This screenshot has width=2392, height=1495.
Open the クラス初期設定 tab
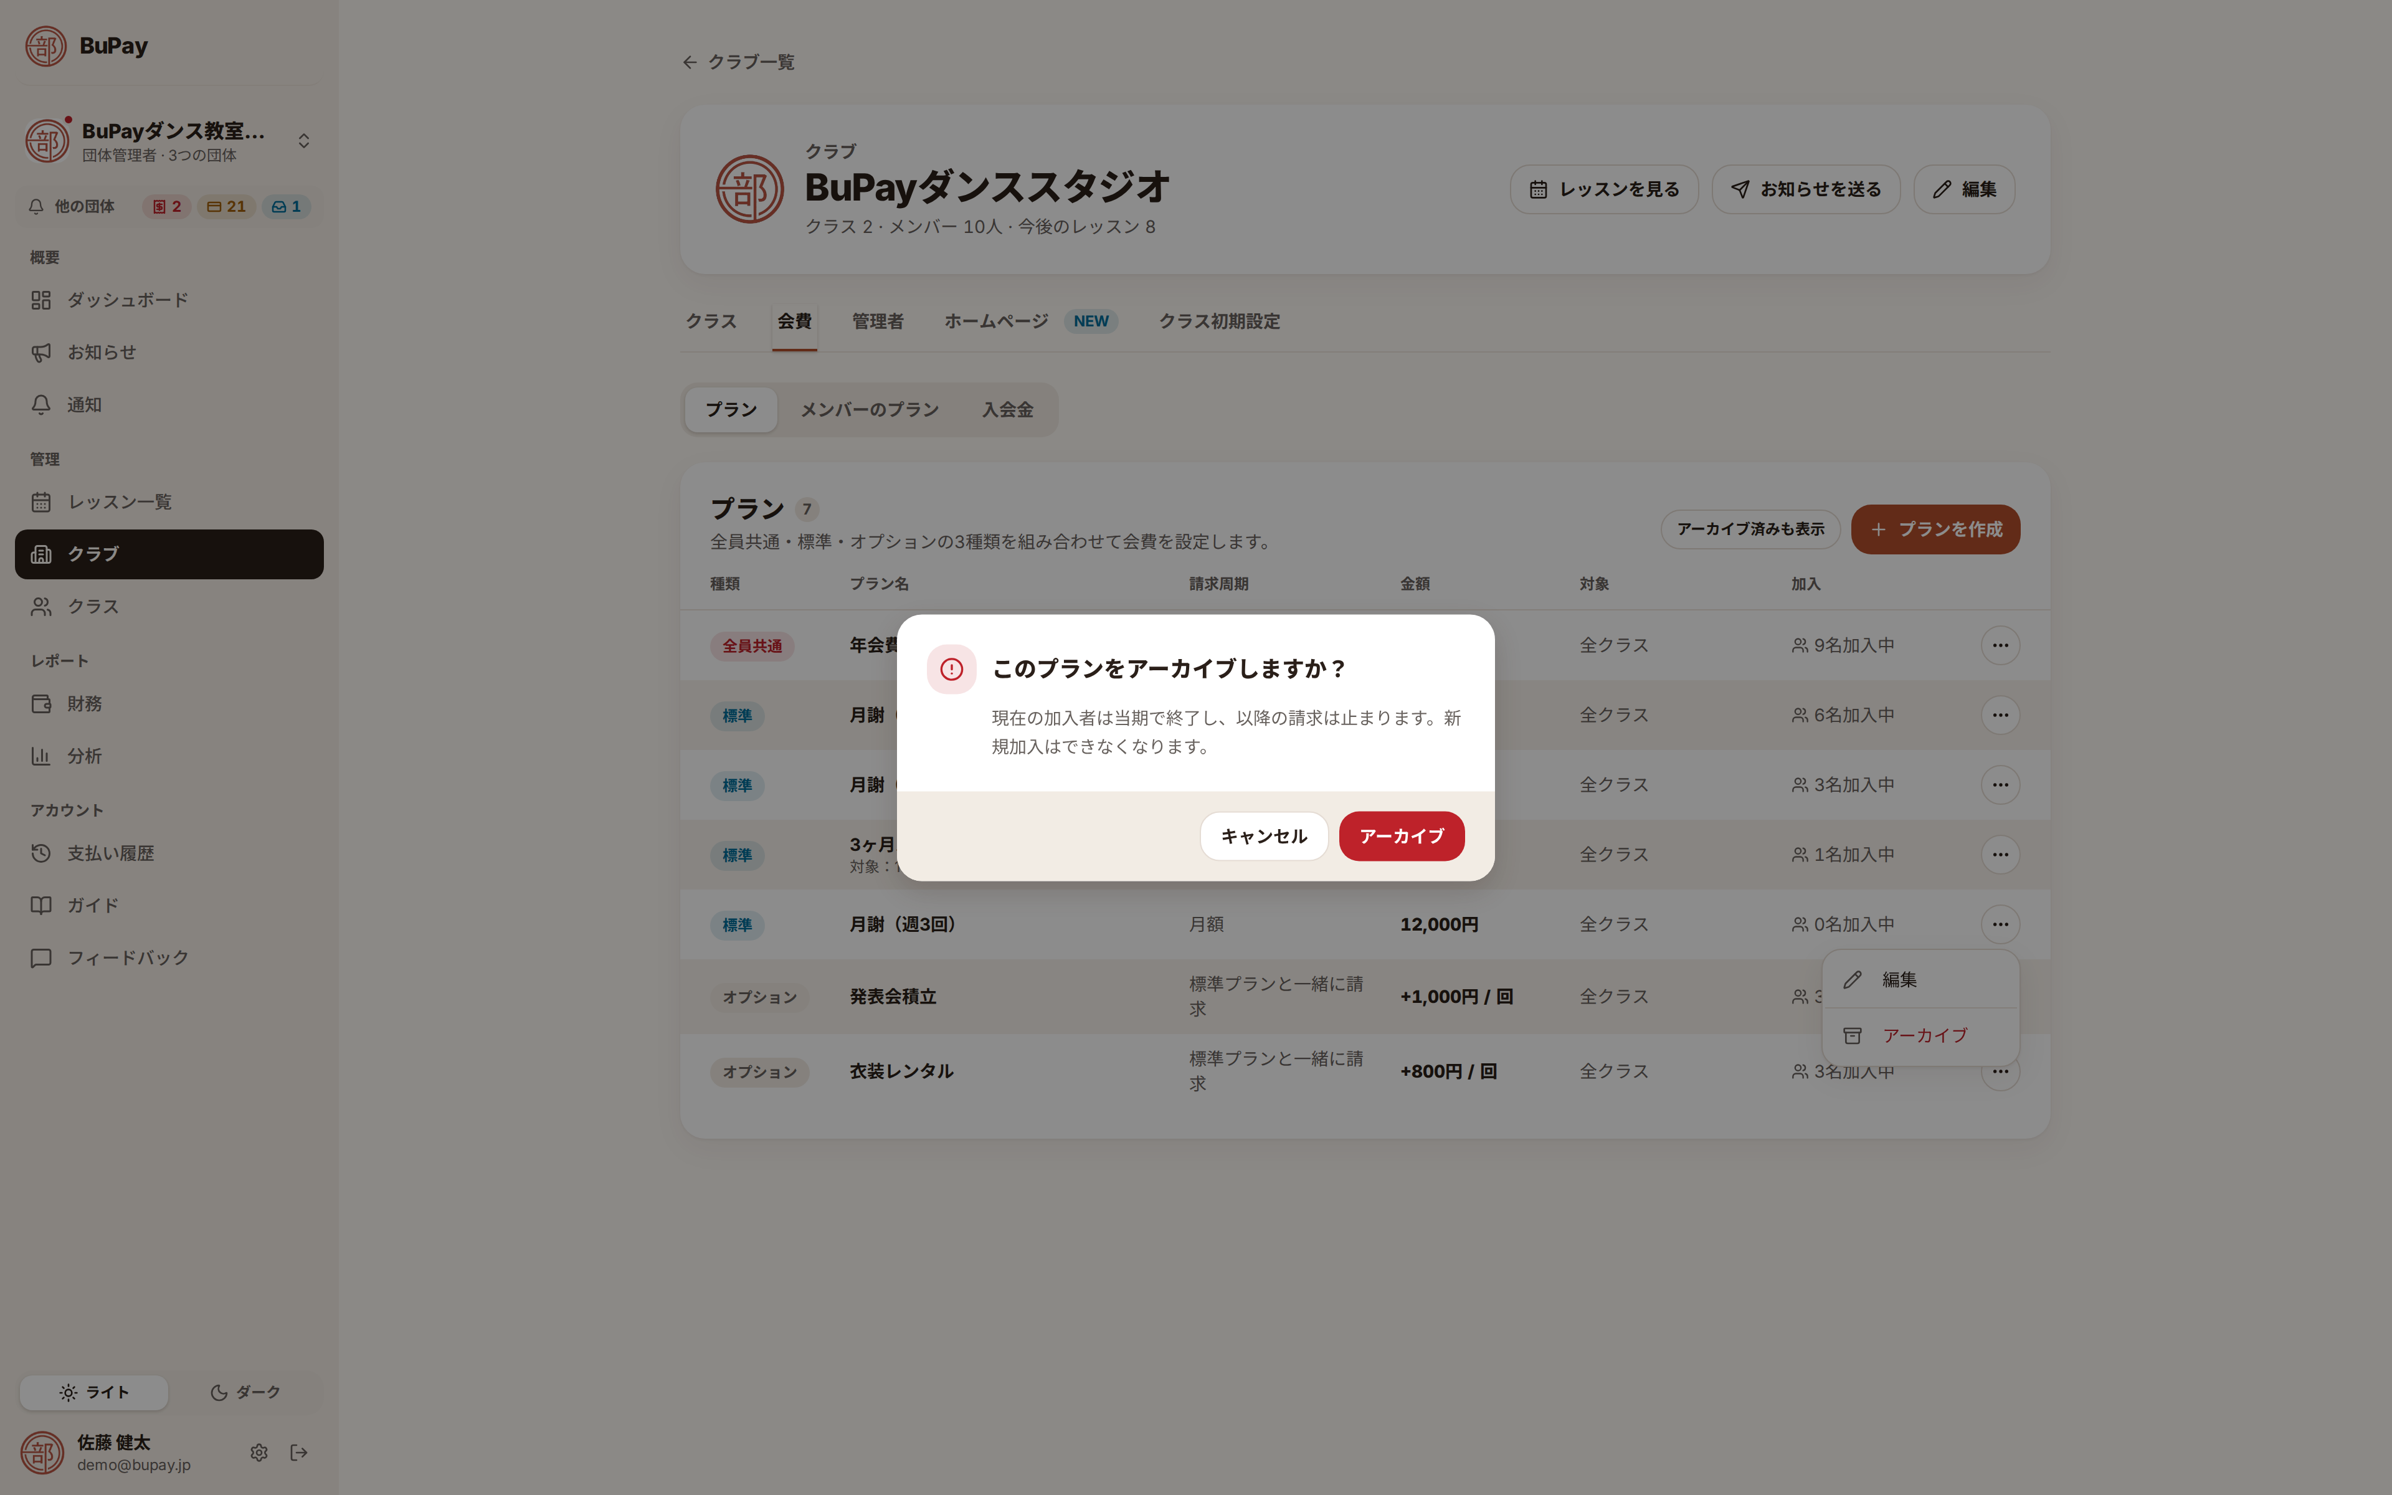[1218, 321]
